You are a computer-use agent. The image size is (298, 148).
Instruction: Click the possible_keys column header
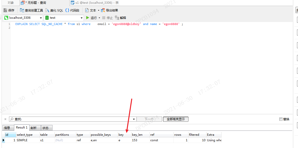click(x=104, y=135)
